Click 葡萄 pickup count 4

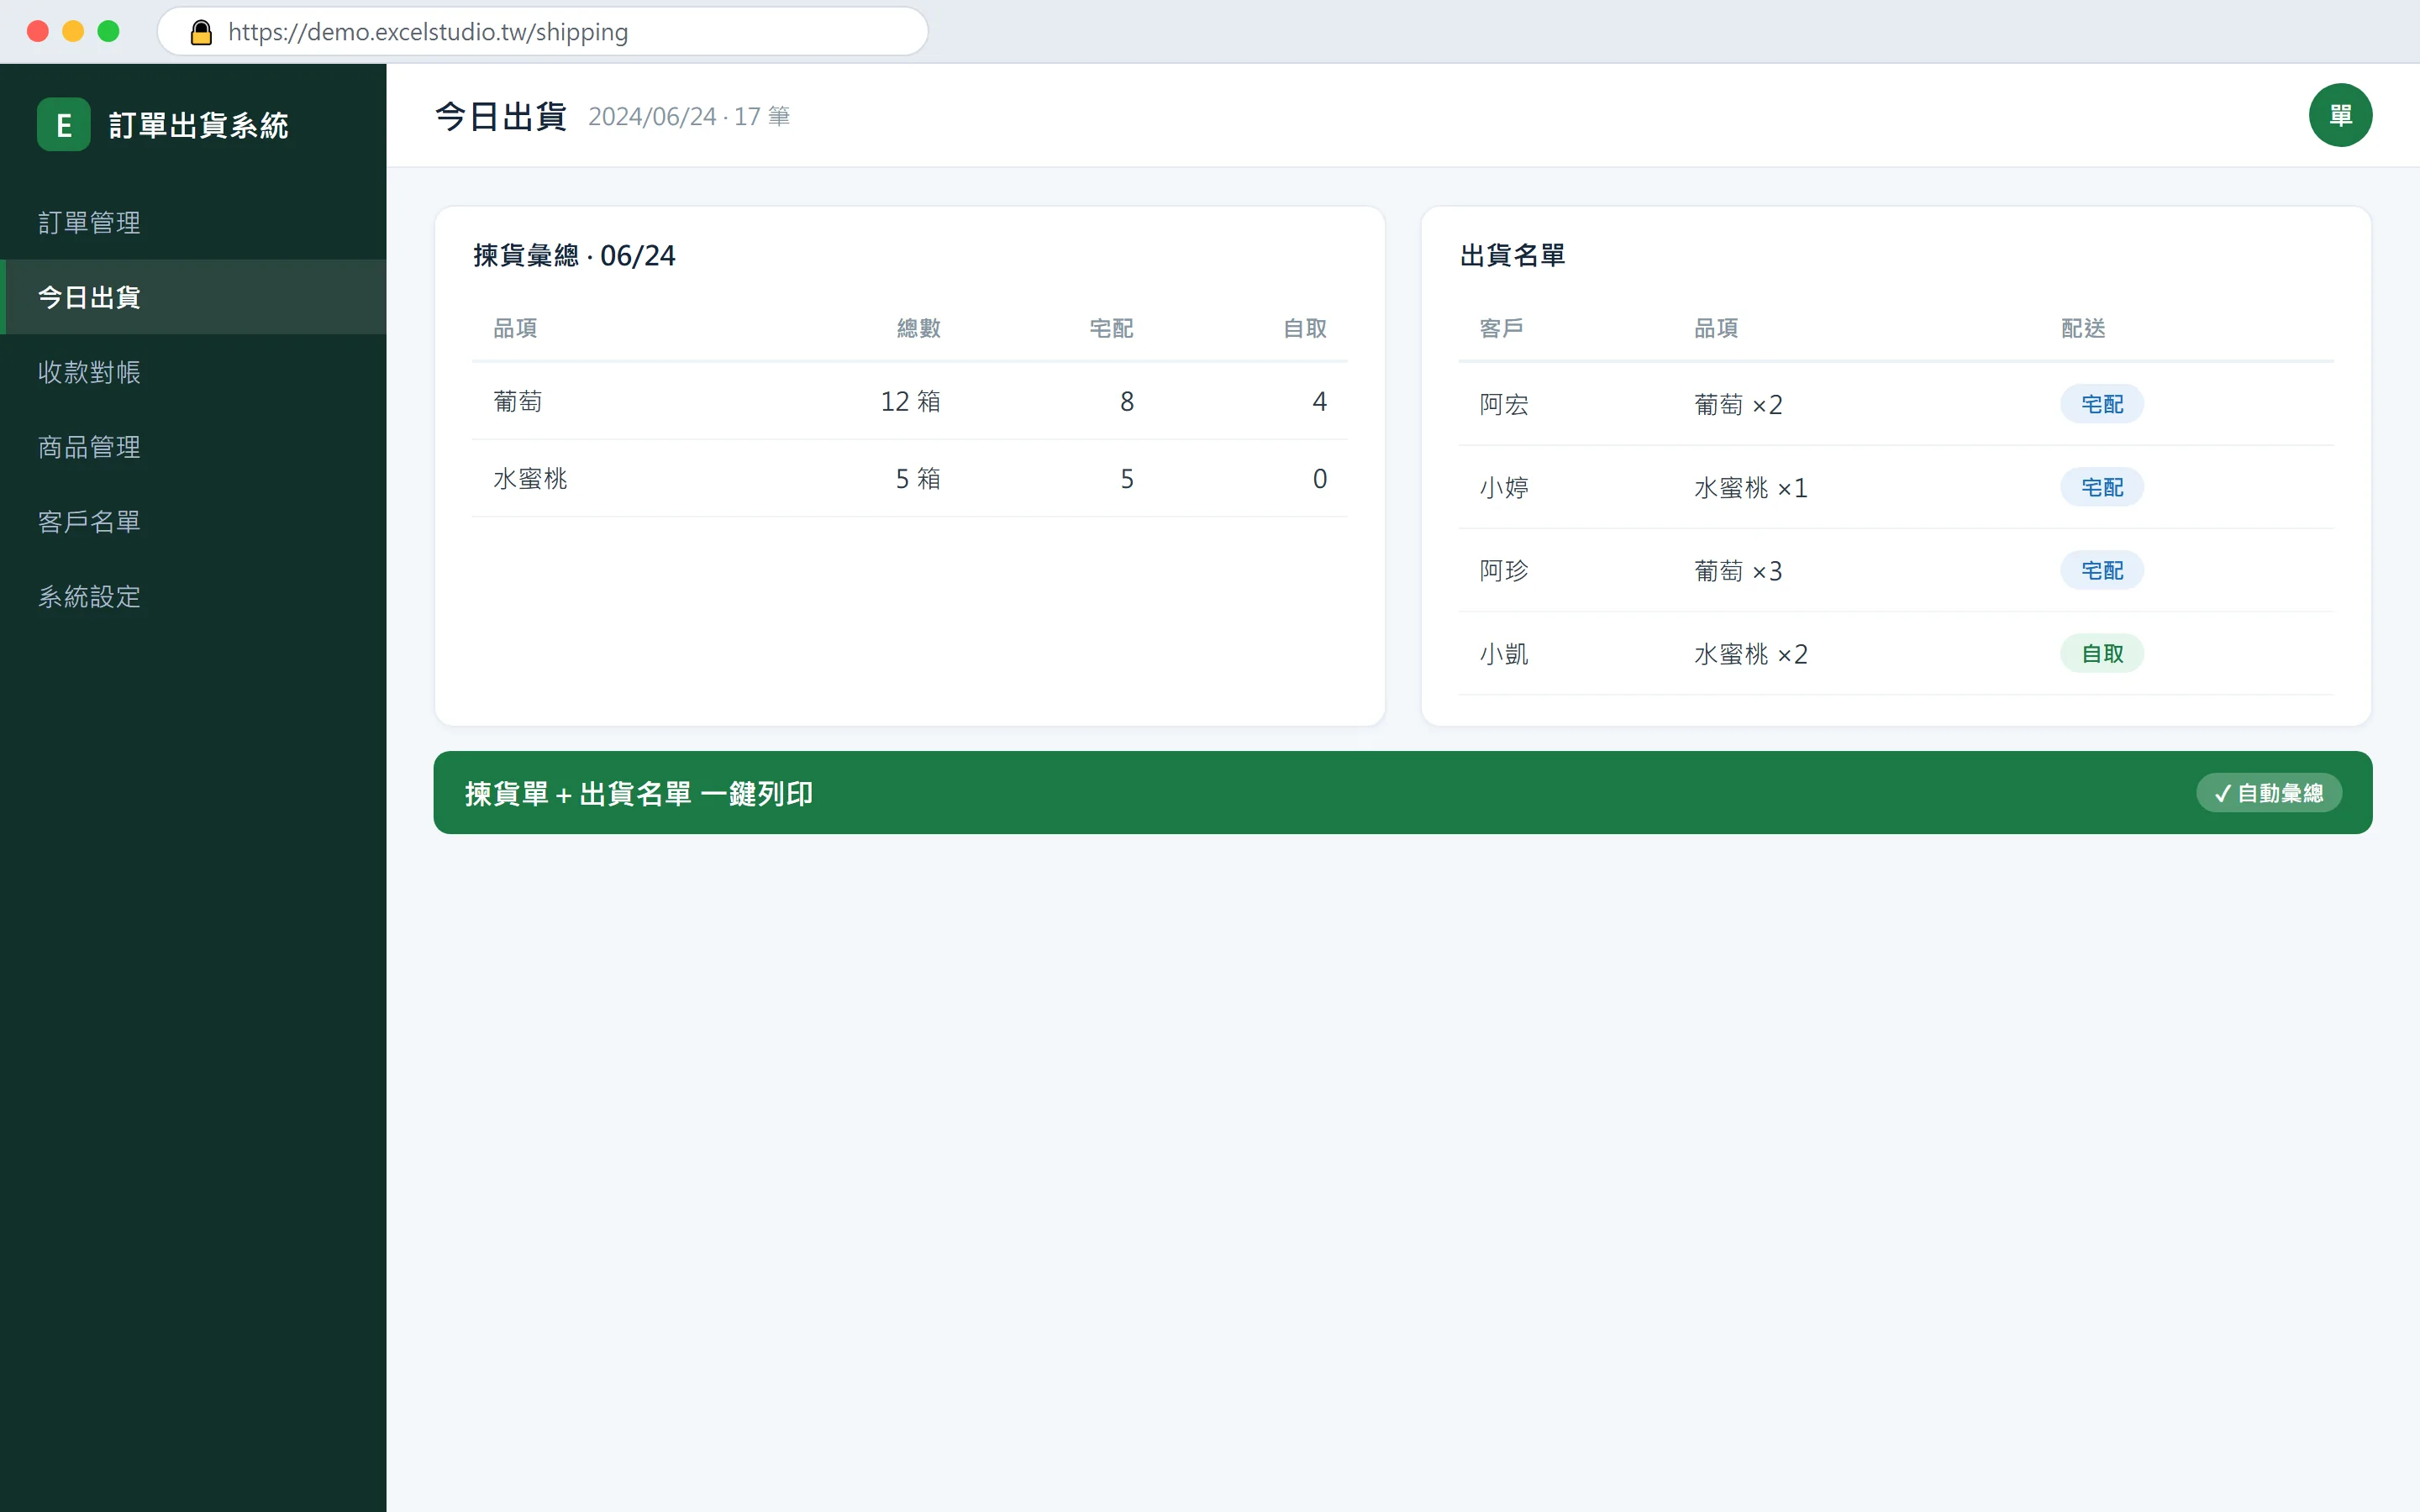tap(1320, 401)
